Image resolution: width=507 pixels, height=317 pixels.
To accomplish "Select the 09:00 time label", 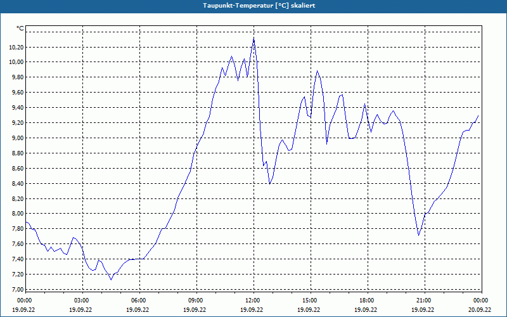I will click(x=196, y=301).
